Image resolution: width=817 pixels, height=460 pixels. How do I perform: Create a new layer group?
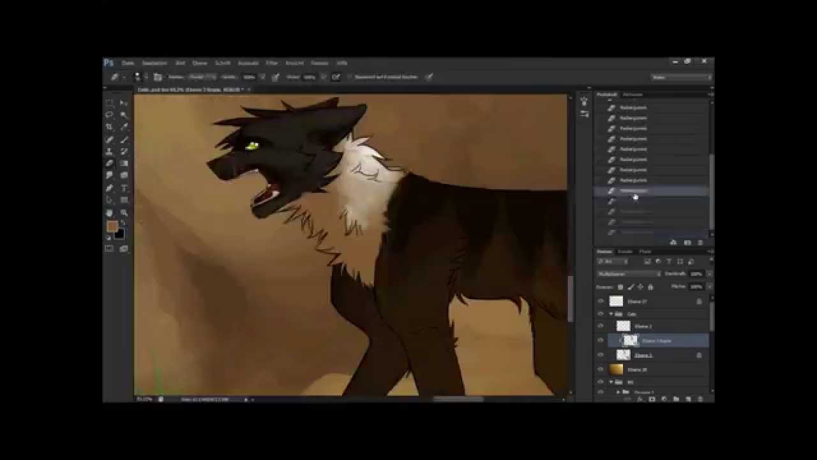pos(676,399)
